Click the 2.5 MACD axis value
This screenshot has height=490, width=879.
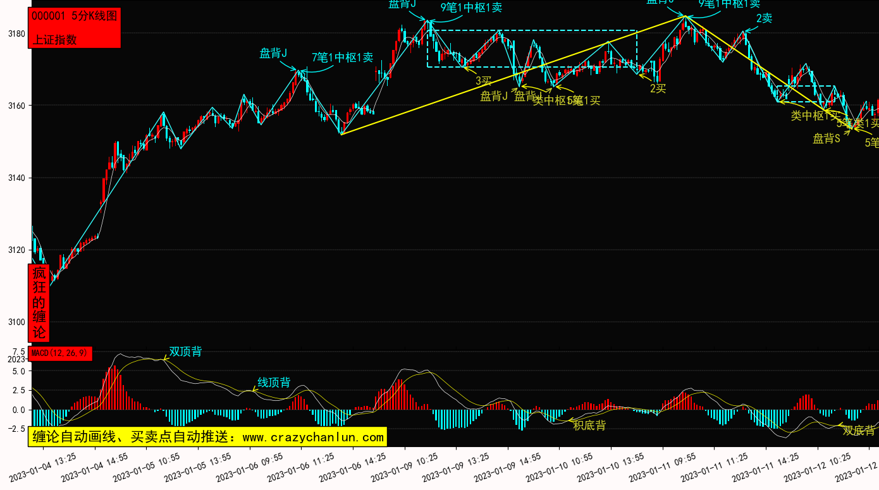coord(19,391)
